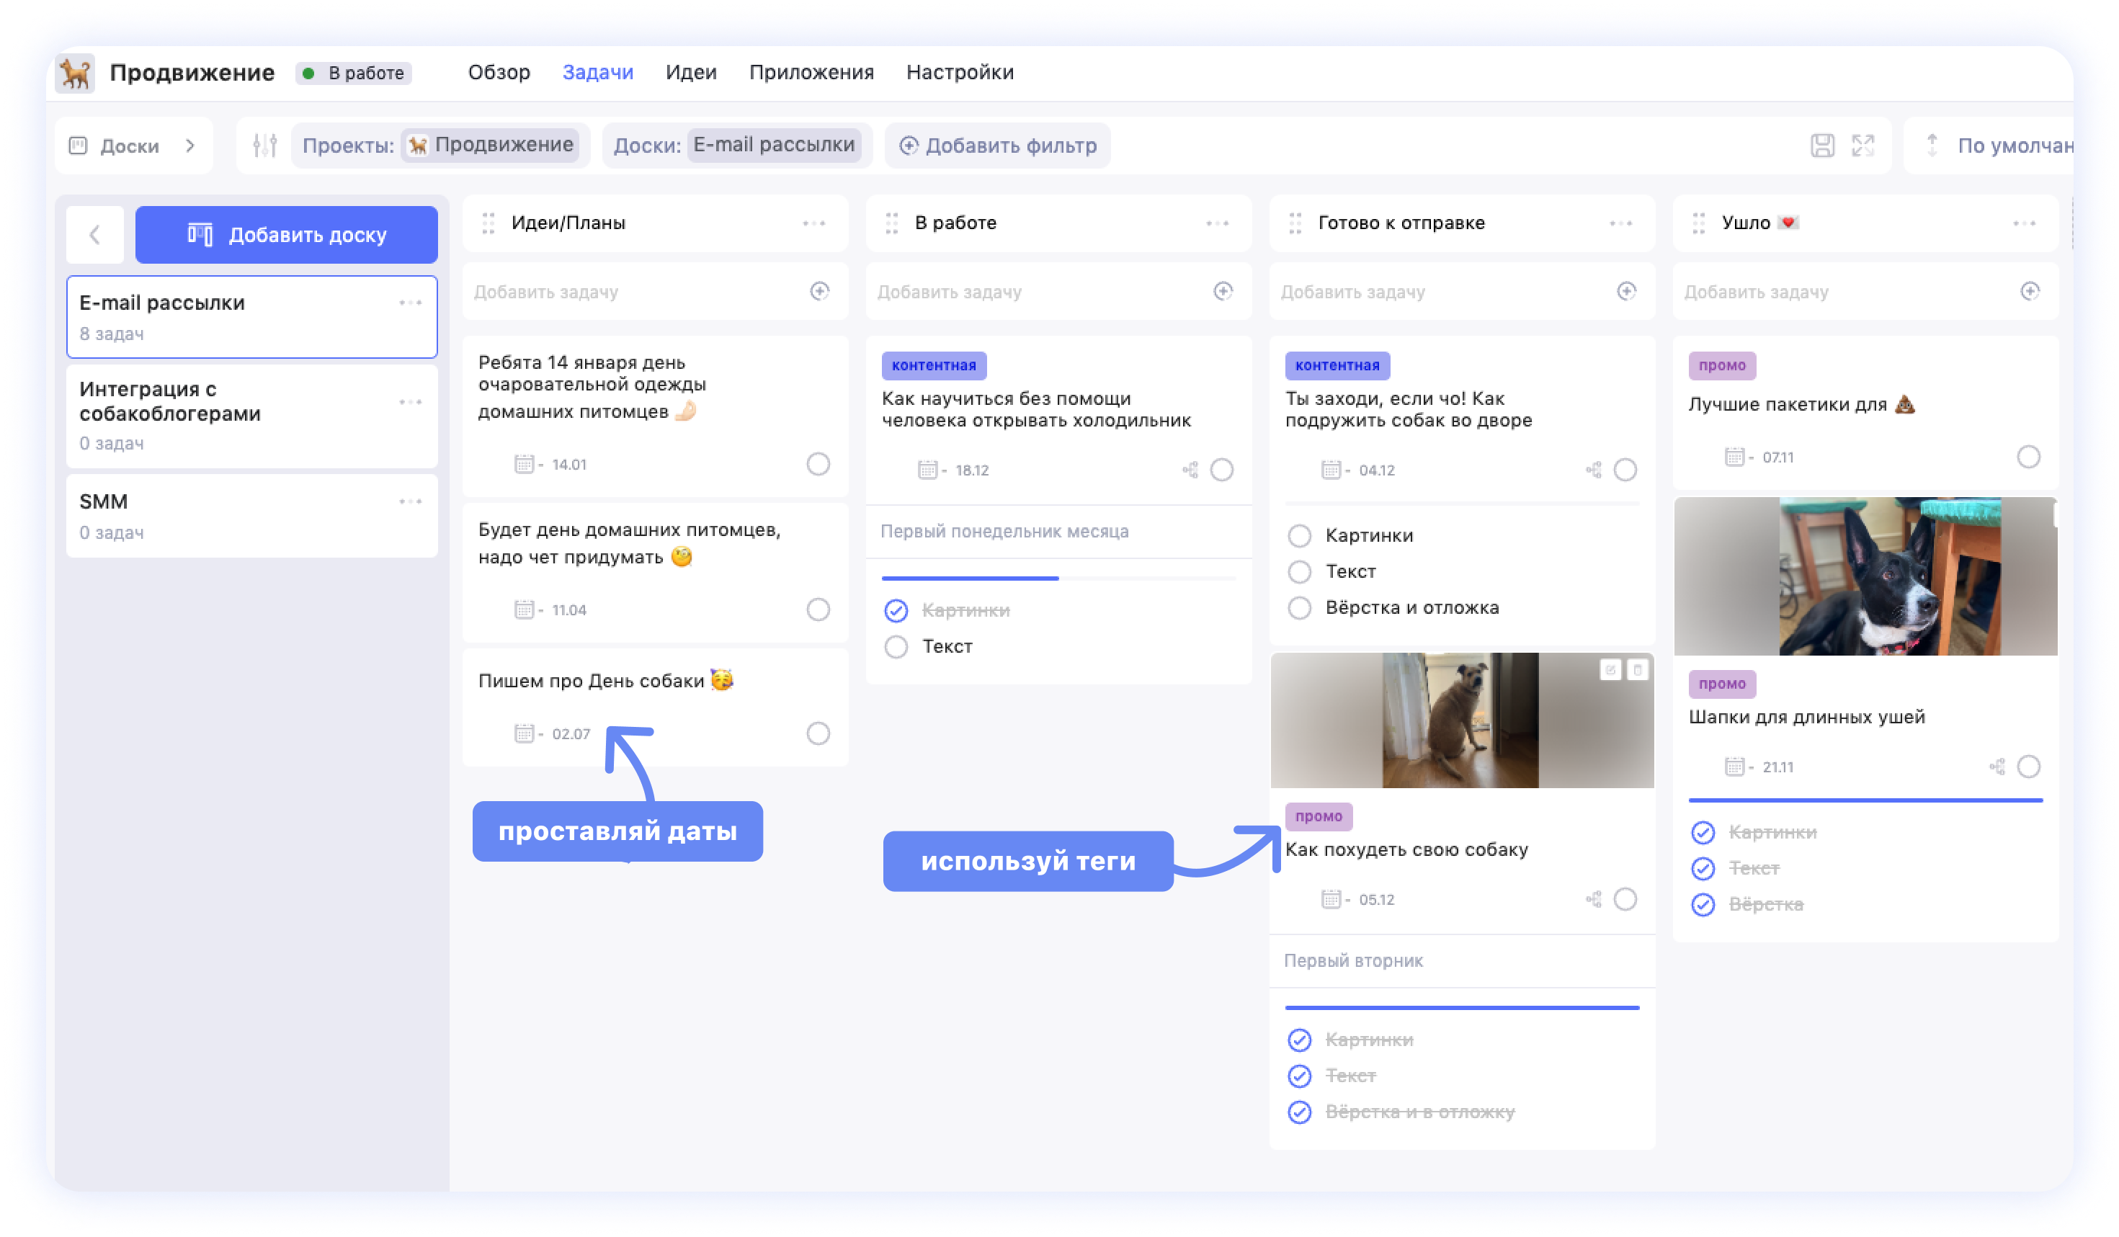The height and width of the screenshot is (1237, 2119).
Task: Click the edit icon on the dog photo card
Action: tap(1610, 670)
